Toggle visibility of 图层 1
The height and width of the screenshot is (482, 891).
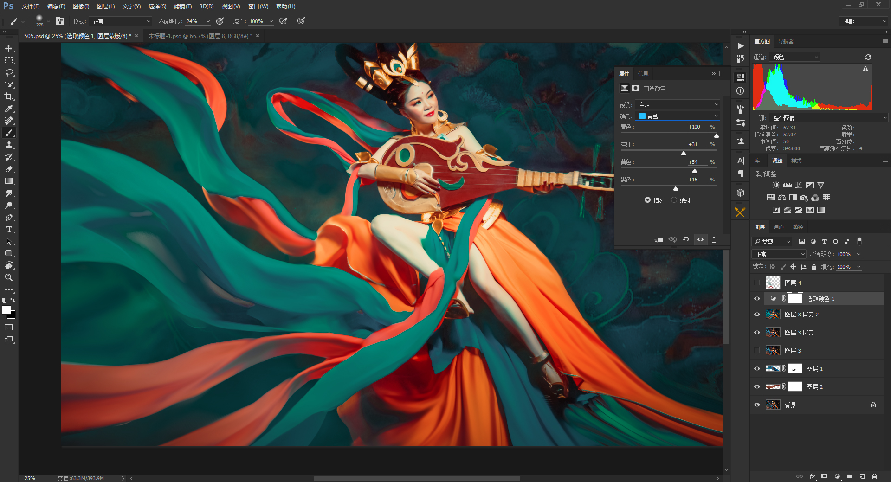[x=757, y=369]
